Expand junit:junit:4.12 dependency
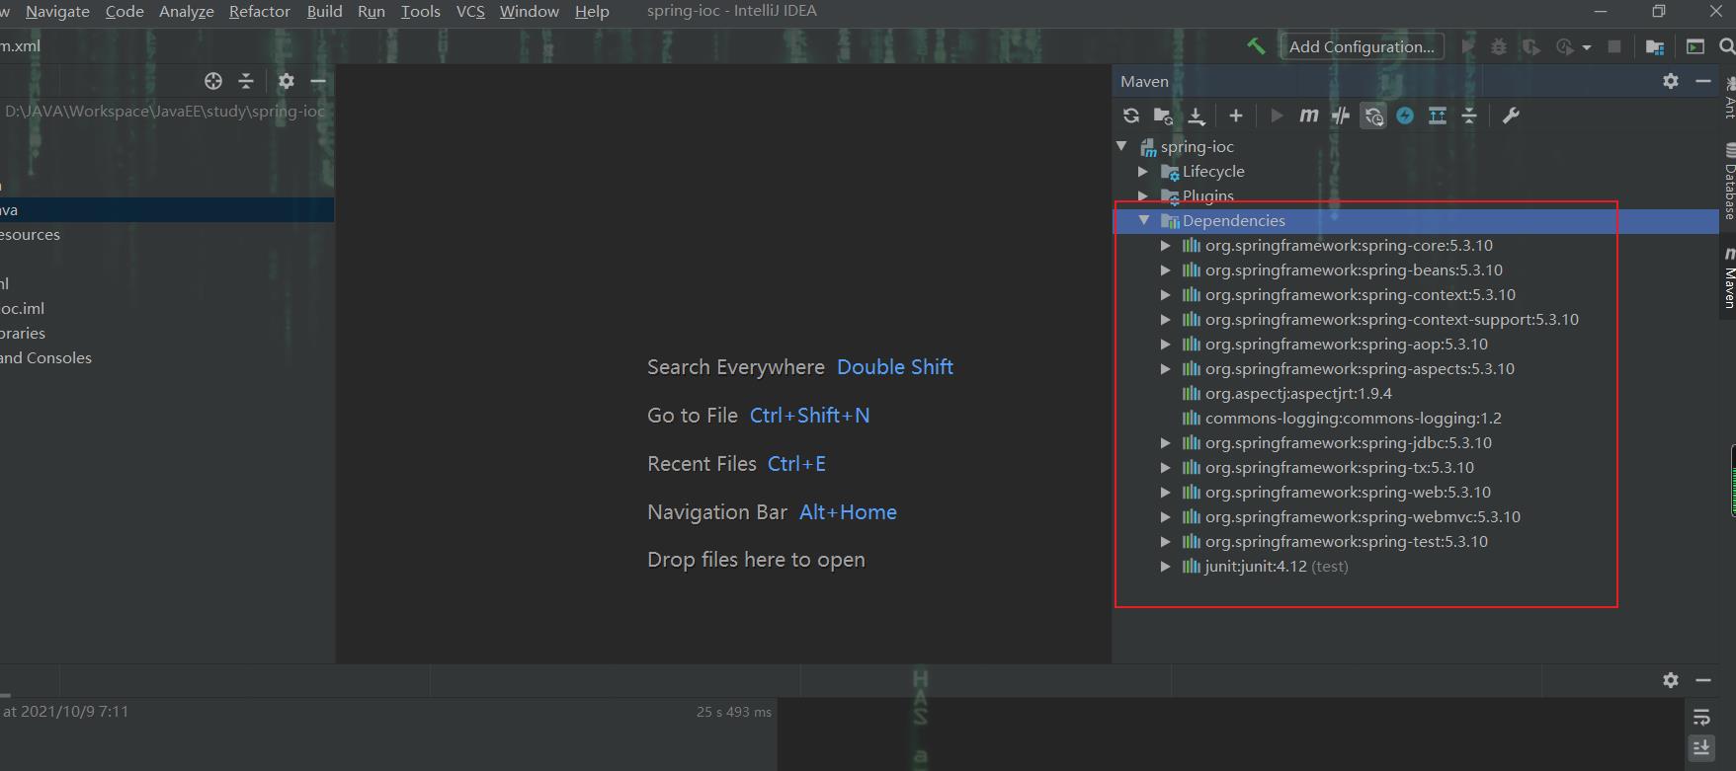The height and width of the screenshot is (771, 1736). click(1166, 566)
